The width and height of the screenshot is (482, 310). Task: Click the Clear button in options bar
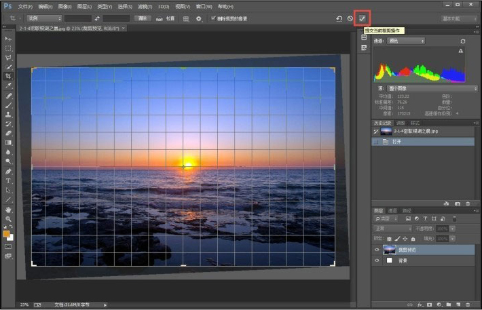(143, 18)
